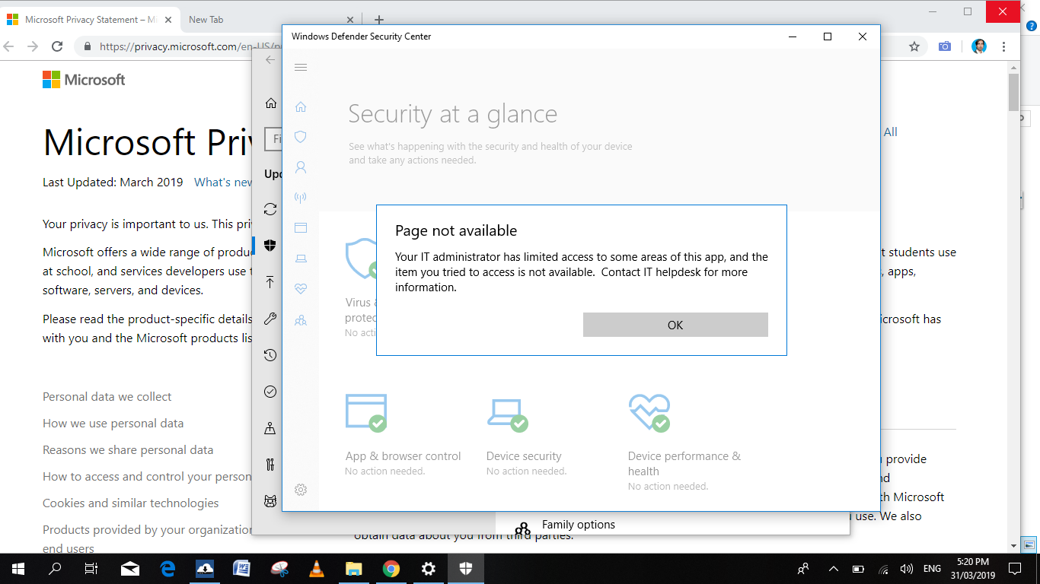Viewport: 1040px width, 584px height.
Task: Open the Defender hamburger navigation menu
Action: pyautogui.click(x=301, y=68)
